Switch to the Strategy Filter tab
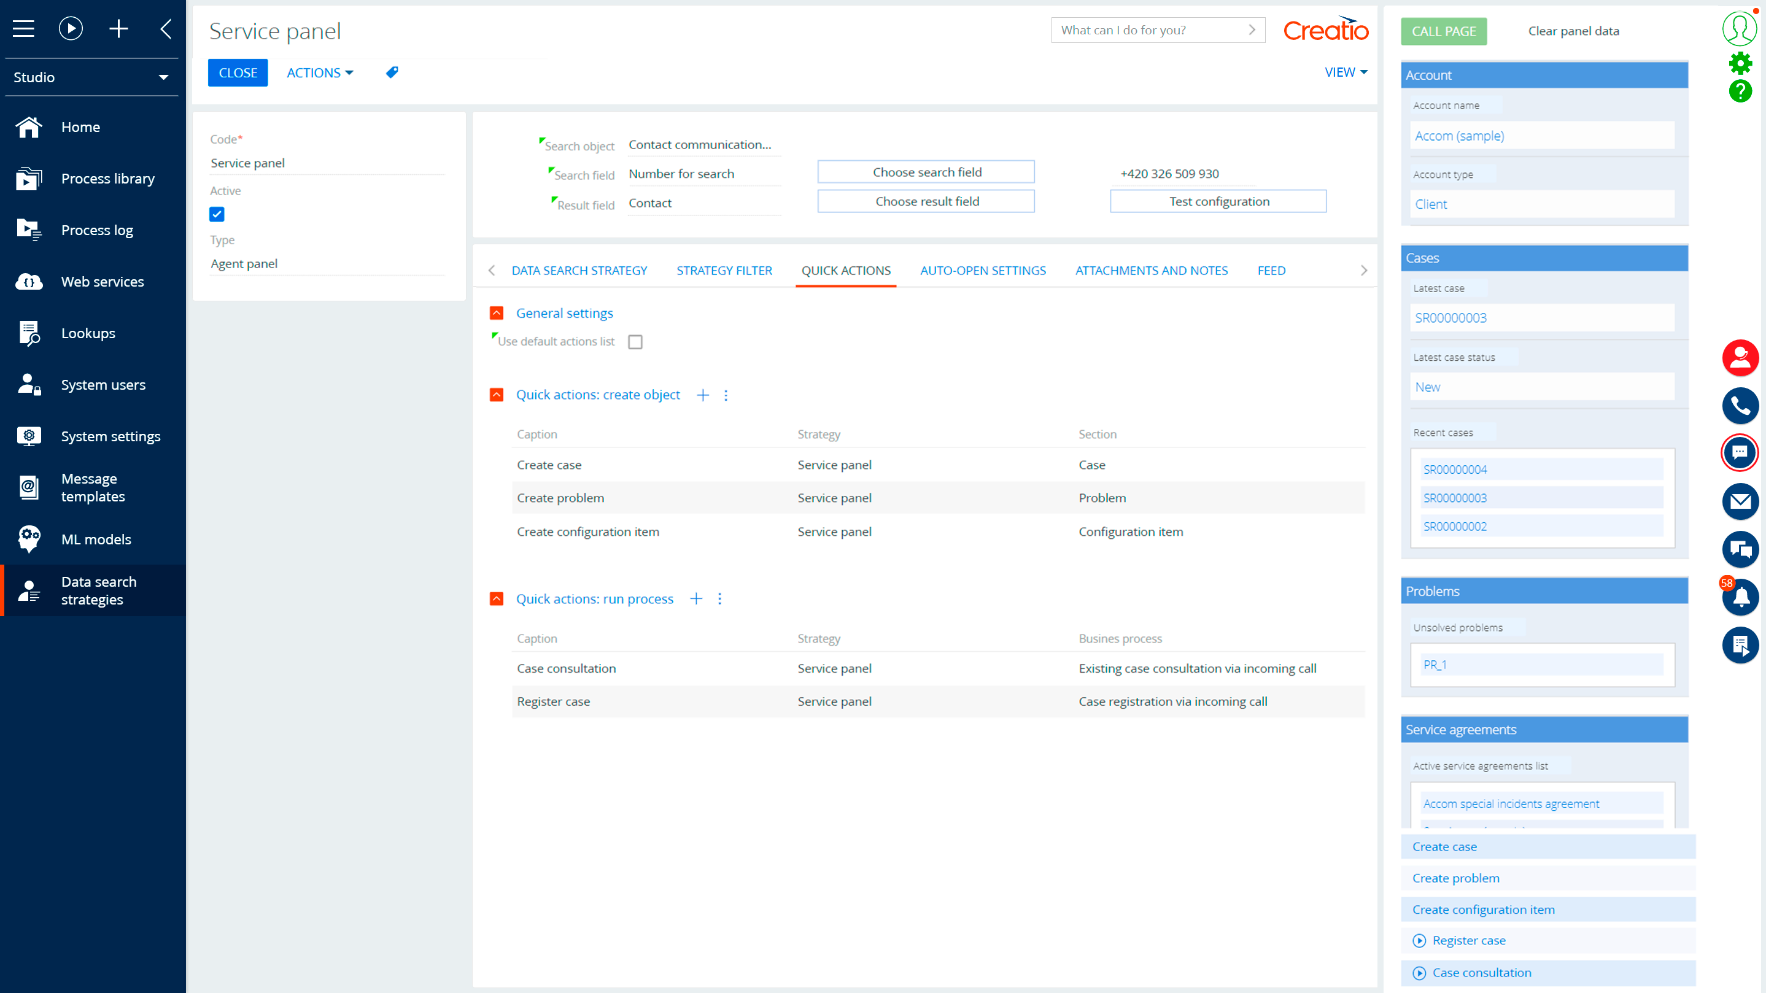The height and width of the screenshot is (993, 1766). coord(724,270)
